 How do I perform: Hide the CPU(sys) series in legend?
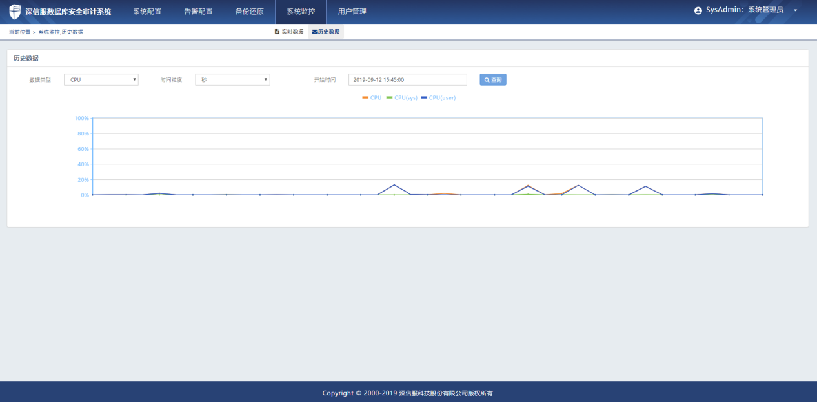pyautogui.click(x=401, y=97)
